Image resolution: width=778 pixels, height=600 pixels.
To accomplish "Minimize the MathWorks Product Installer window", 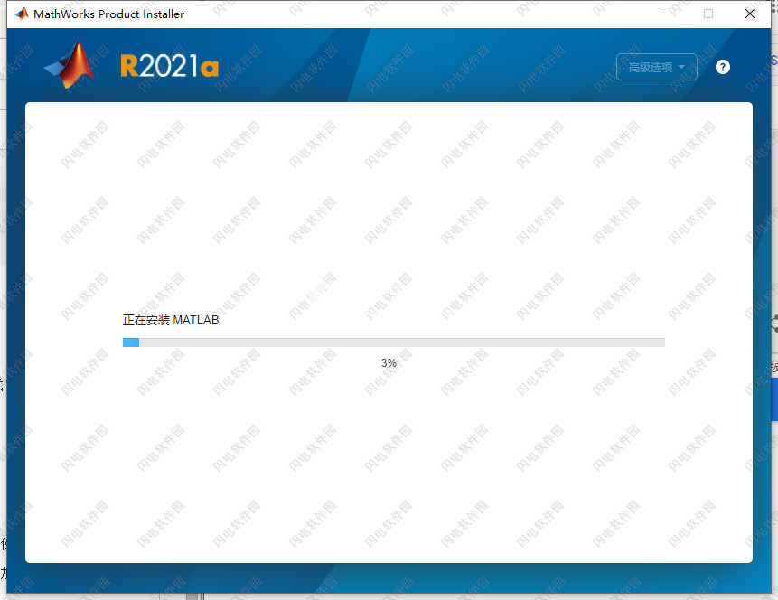I will click(668, 14).
